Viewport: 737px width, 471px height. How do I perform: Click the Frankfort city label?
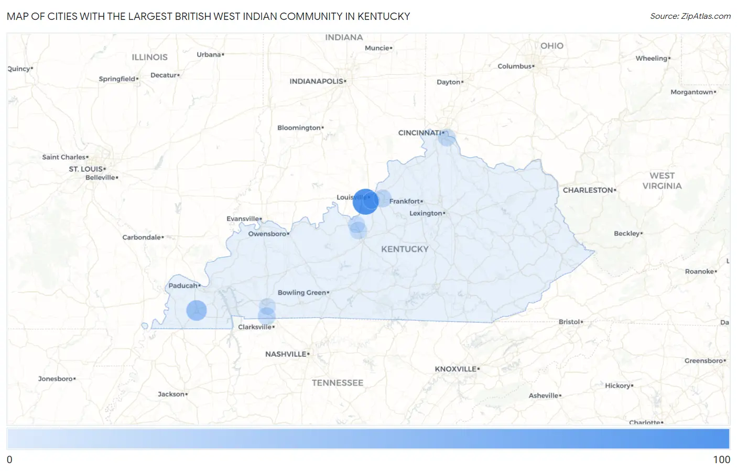pos(405,201)
